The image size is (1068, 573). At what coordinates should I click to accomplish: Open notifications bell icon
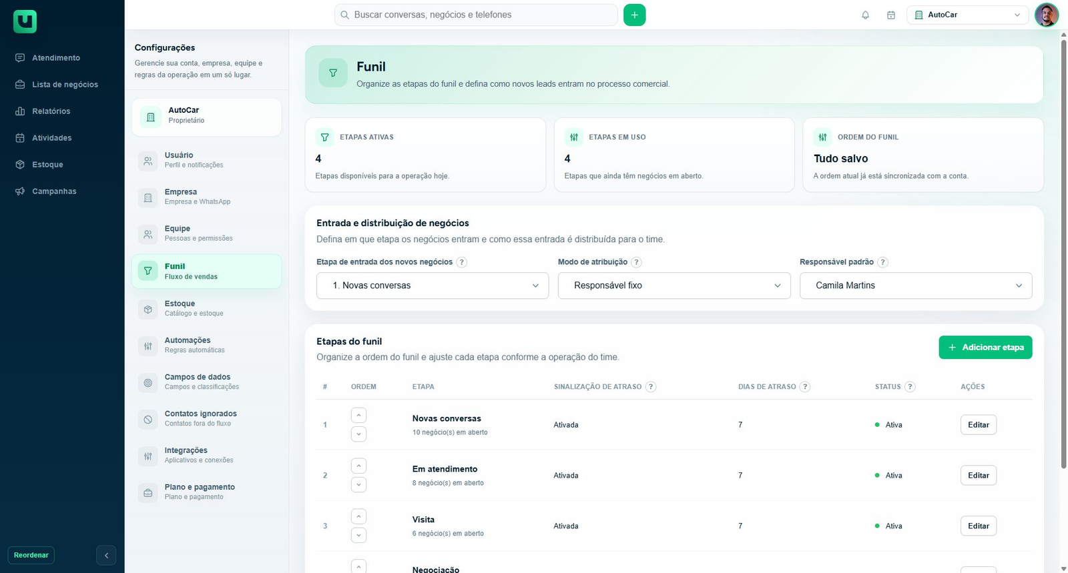click(x=865, y=15)
